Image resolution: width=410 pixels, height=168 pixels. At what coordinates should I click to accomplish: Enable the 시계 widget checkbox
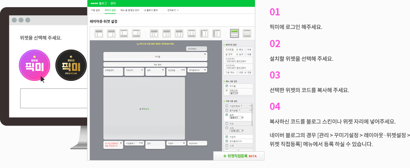[x=227, y=145]
